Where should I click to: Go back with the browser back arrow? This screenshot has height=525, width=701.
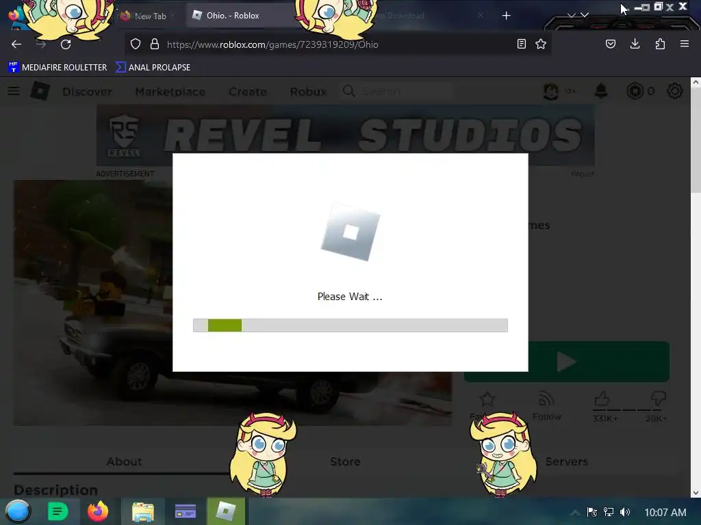pos(16,44)
